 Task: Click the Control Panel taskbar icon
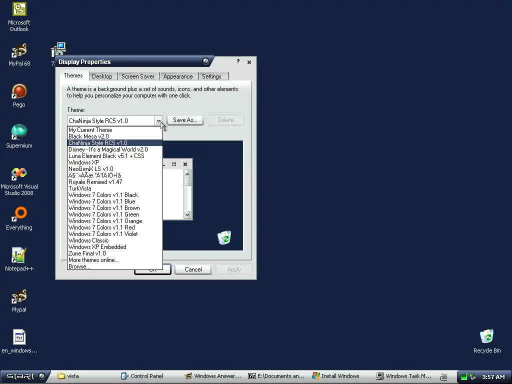142,376
